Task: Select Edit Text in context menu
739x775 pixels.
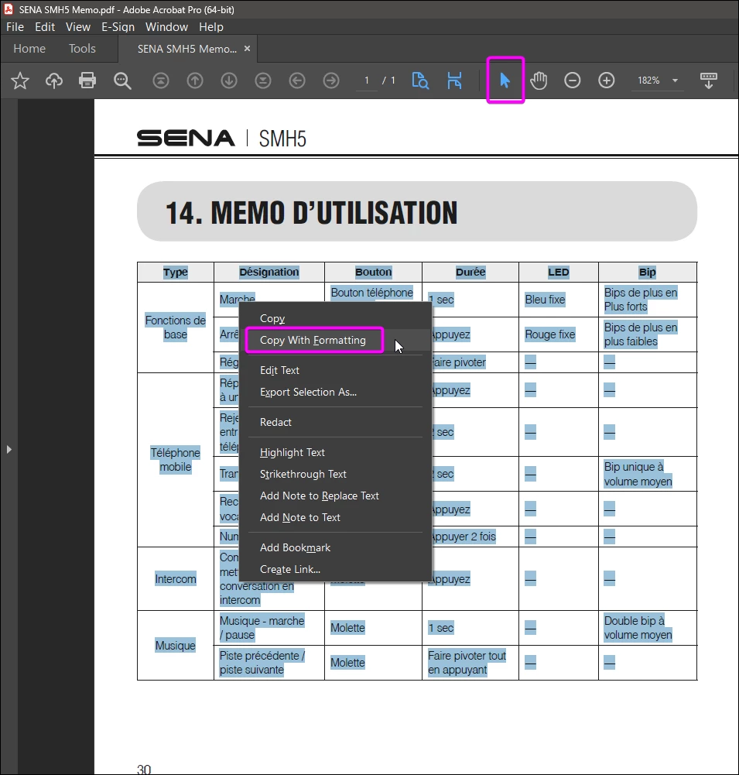Action: click(x=335, y=370)
